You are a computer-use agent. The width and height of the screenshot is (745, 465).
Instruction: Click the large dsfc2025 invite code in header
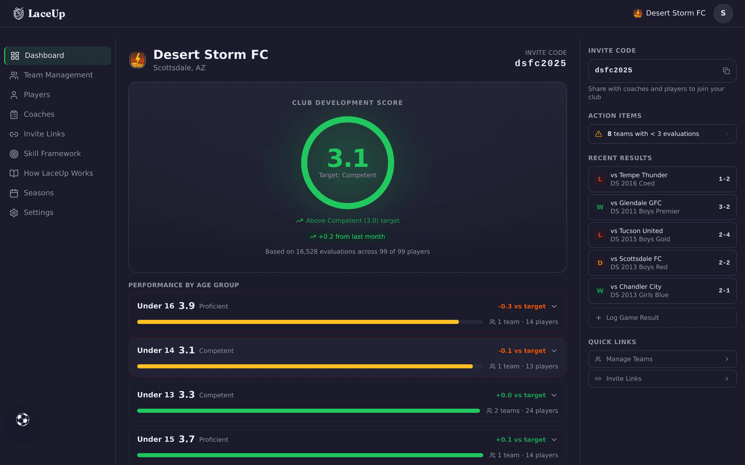click(x=541, y=63)
